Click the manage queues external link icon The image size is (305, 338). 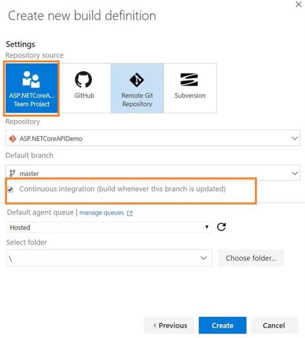pos(130,213)
